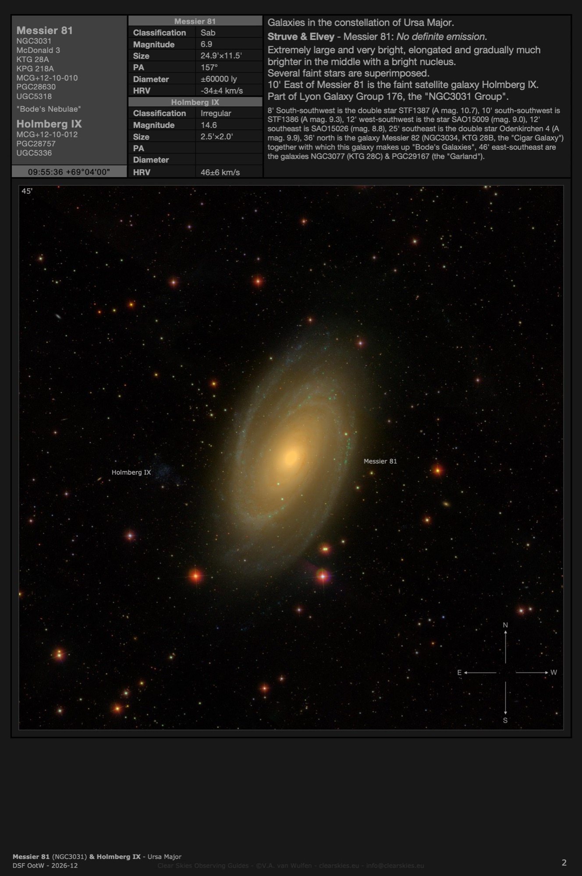This screenshot has height=876, width=582.
Task: Click the Messier 81 table header
Action: coord(195,21)
